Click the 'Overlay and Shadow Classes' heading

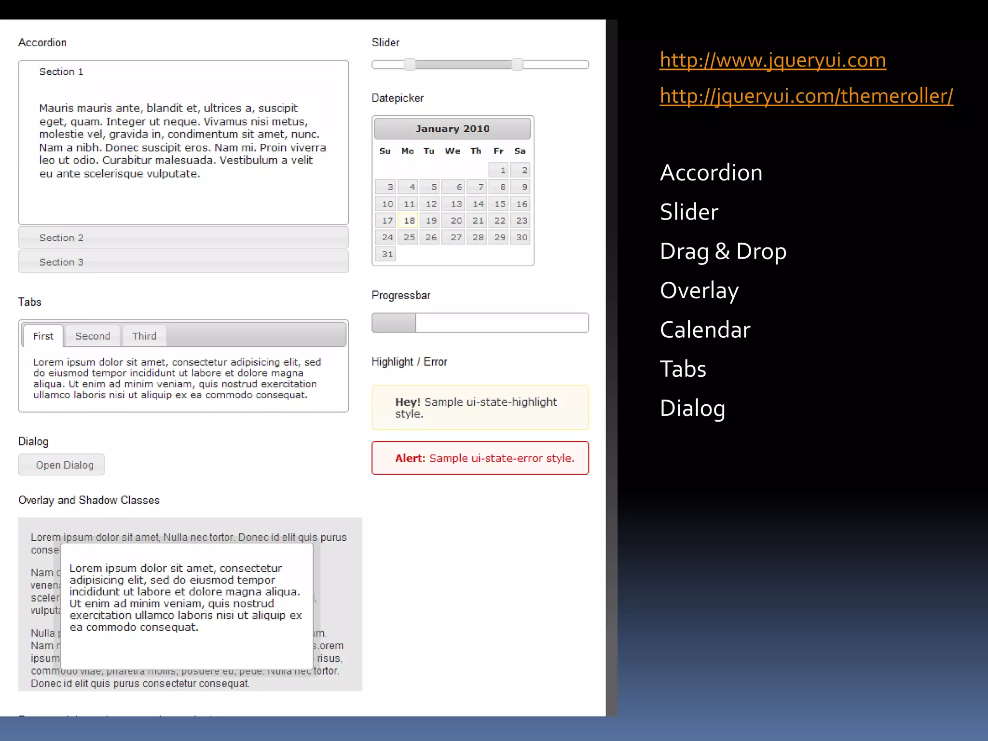pos(89,500)
